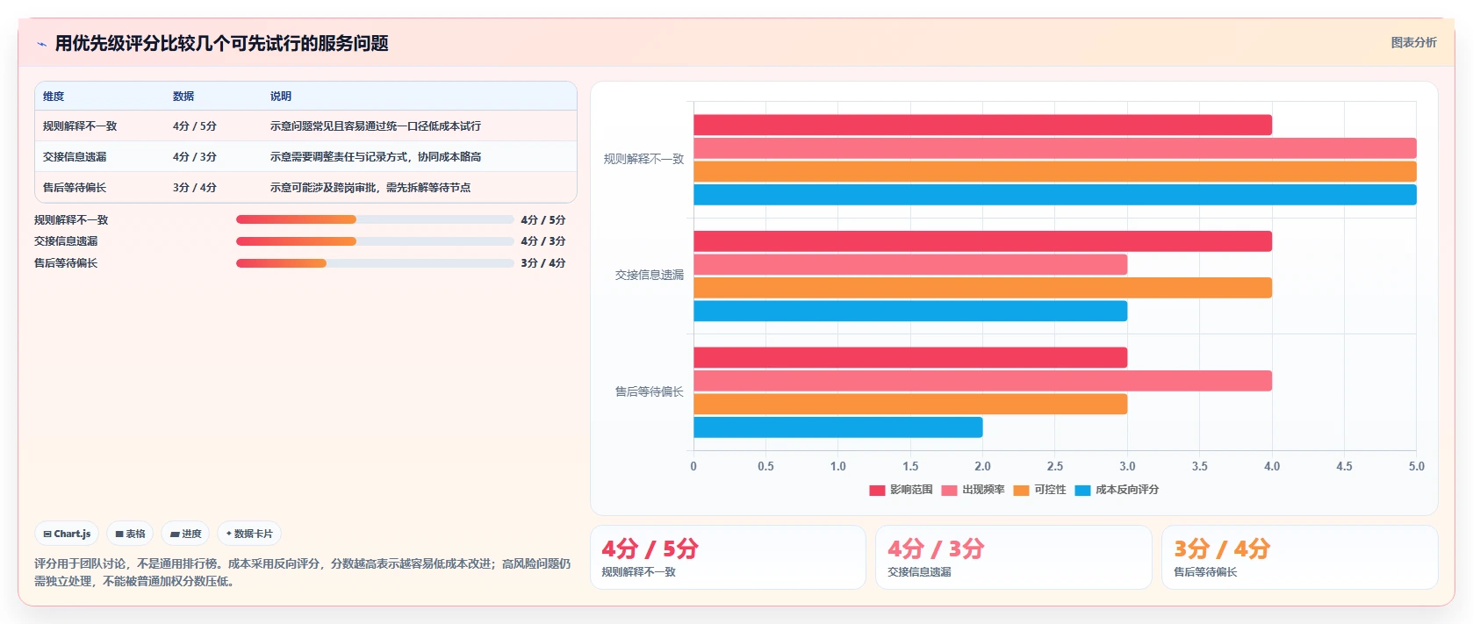This screenshot has height=624, width=1473.
Task: Open the 售后等待偏长 score card
Action: click(x=1300, y=557)
